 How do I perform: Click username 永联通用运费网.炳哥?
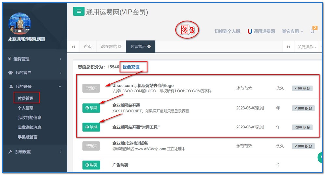(27, 39)
